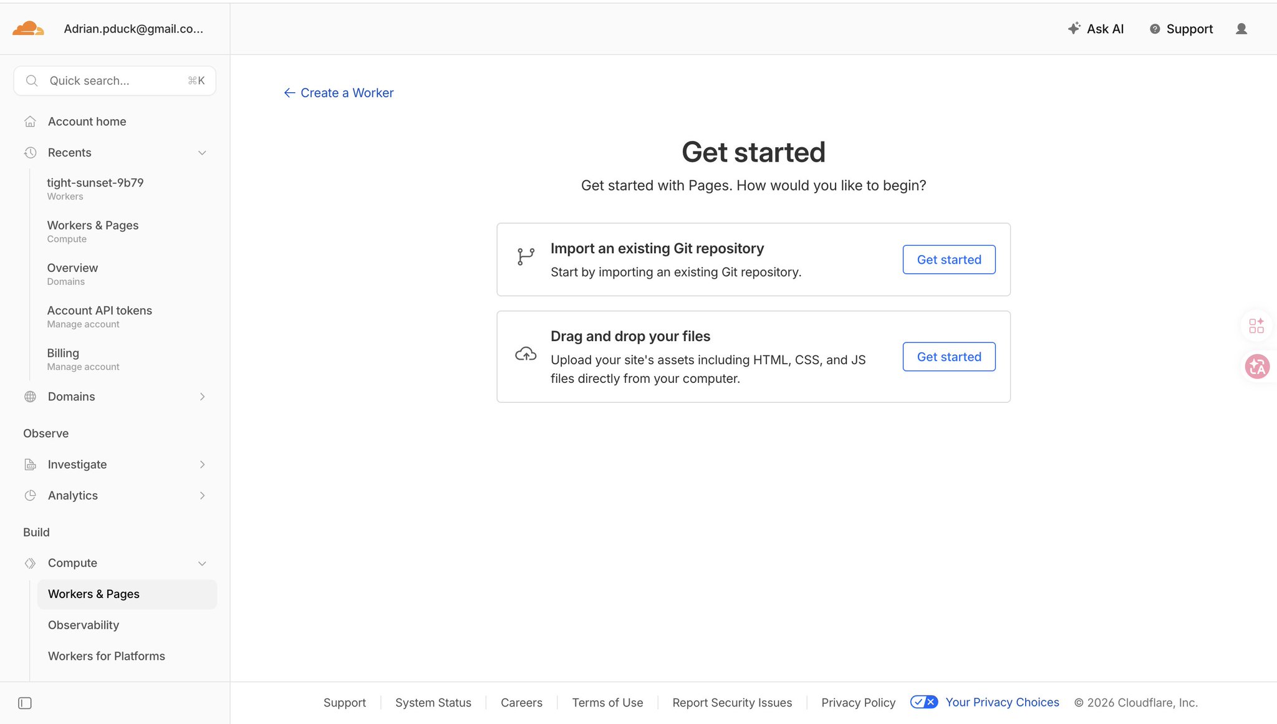Image resolution: width=1277 pixels, height=724 pixels.
Task: Click the Domains globe icon
Action: point(30,397)
